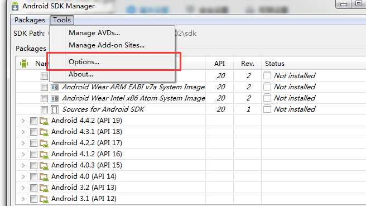Click status icon of Sources for Android SDK row
This screenshot has width=366, height=206.
267,109
